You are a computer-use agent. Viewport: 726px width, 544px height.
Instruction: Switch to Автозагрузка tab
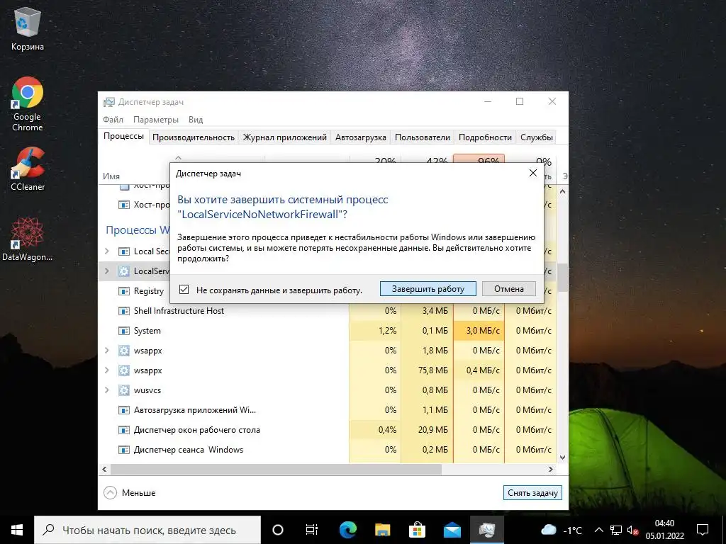361,137
